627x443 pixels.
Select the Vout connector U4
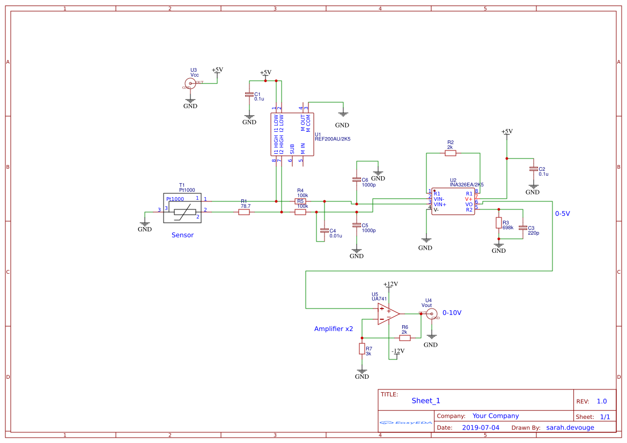click(x=432, y=314)
